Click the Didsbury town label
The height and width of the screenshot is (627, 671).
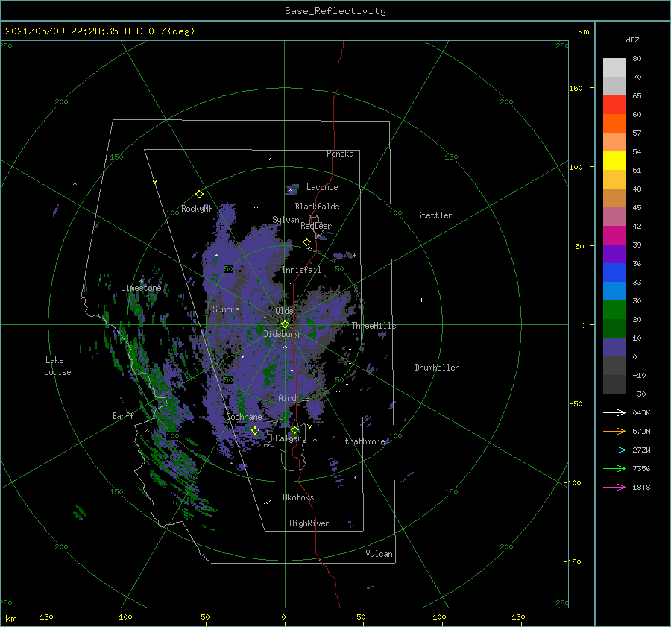pyautogui.click(x=282, y=334)
